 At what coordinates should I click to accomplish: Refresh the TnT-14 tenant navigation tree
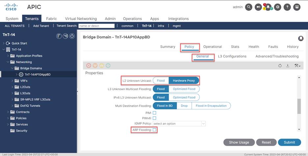coord(72,36)
